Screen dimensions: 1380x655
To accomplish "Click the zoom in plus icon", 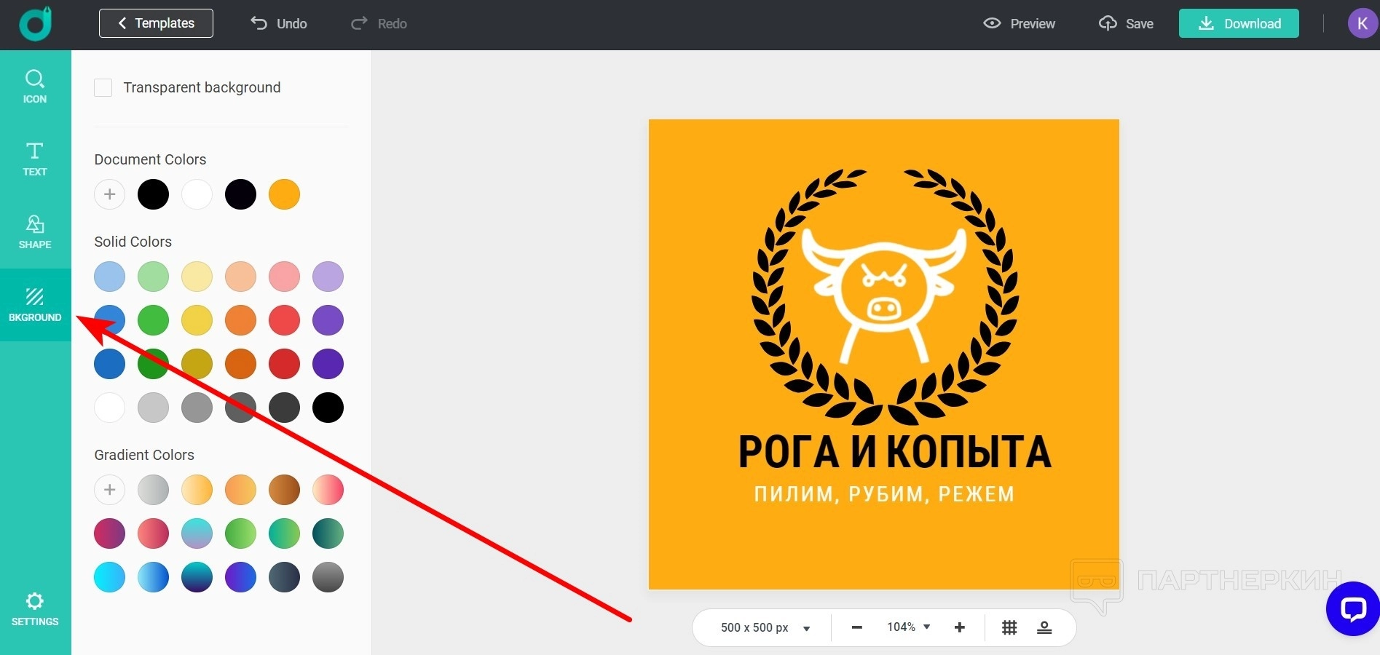I will 960,627.
